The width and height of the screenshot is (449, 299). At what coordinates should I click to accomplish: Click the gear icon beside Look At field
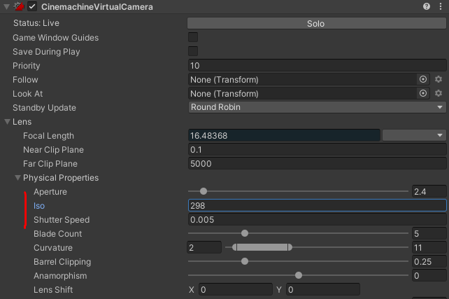click(439, 94)
